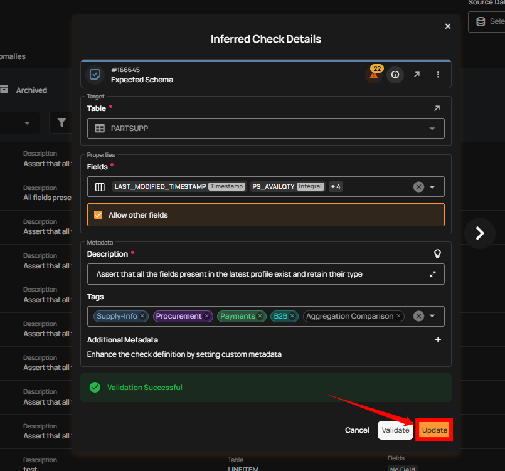Click the lightbulb description suggestion icon

click(x=437, y=254)
